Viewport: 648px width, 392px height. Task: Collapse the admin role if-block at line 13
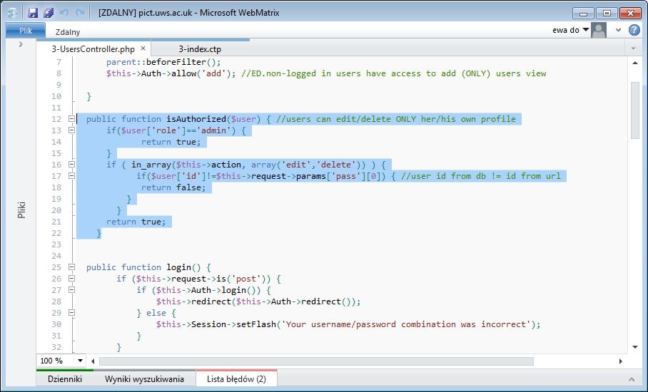[71, 130]
